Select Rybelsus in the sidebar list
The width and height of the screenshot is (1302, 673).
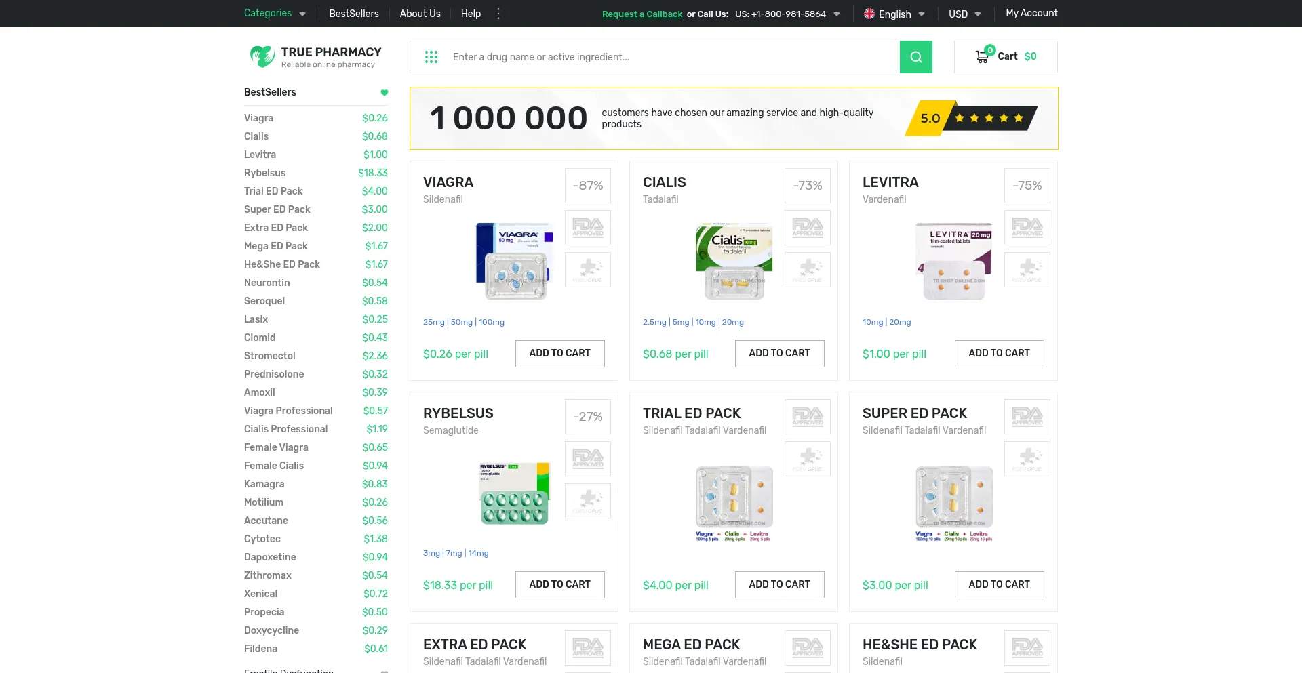click(x=264, y=173)
